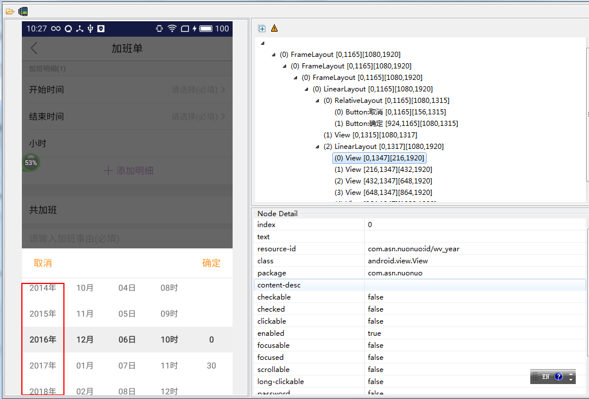Select 11月 in month picker
The height and width of the screenshot is (399, 589).
pos(85,314)
